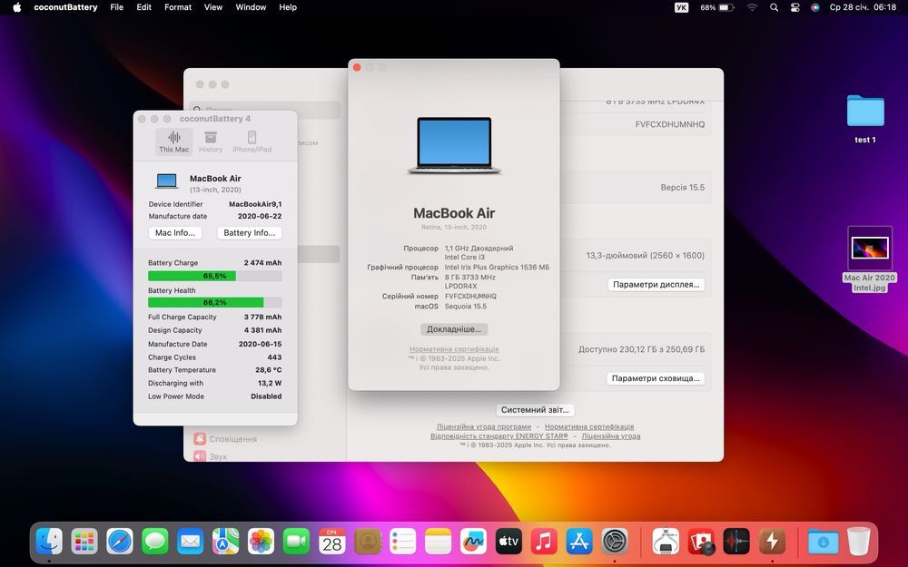Open Notes from the Dock
Viewport: 908px width, 567px height.
[x=438, y=543]
